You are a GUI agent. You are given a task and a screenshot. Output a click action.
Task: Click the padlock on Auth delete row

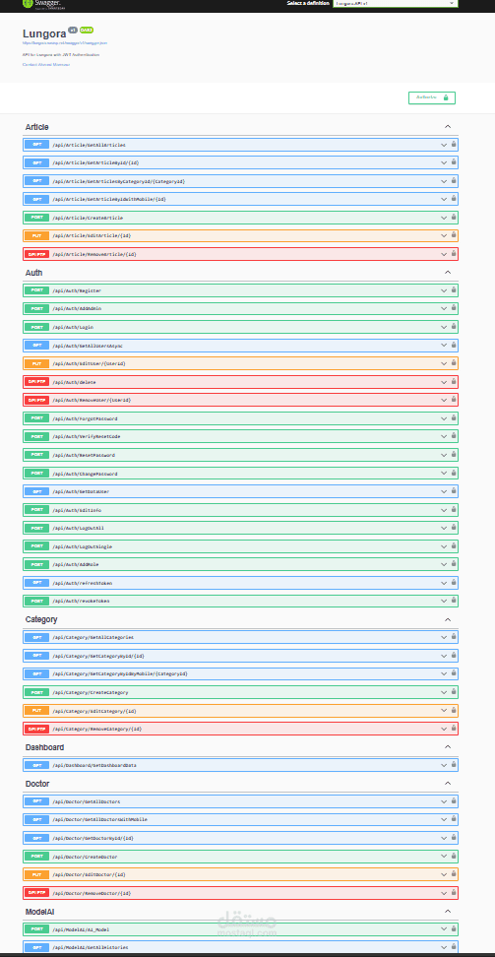click(x=454, y=382)
